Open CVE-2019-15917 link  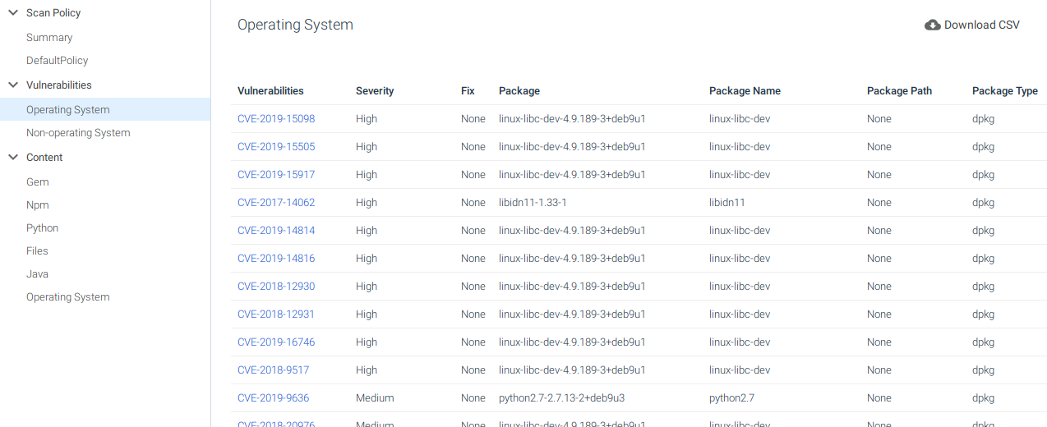coord(276,175)
